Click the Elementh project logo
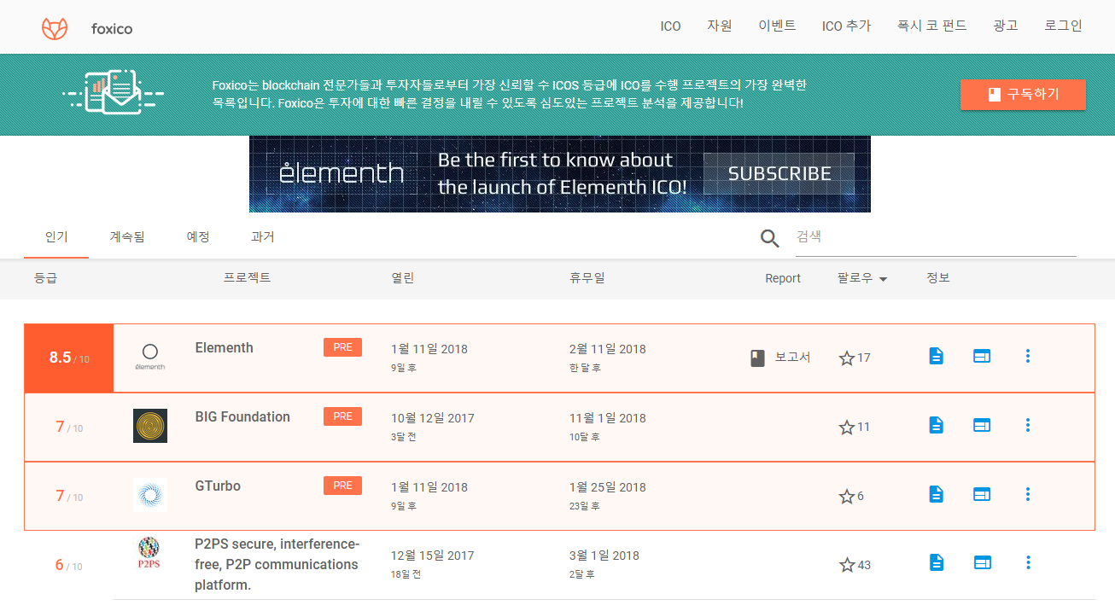Viewport: 1115px width, 611px height. [x=150, y=357]
